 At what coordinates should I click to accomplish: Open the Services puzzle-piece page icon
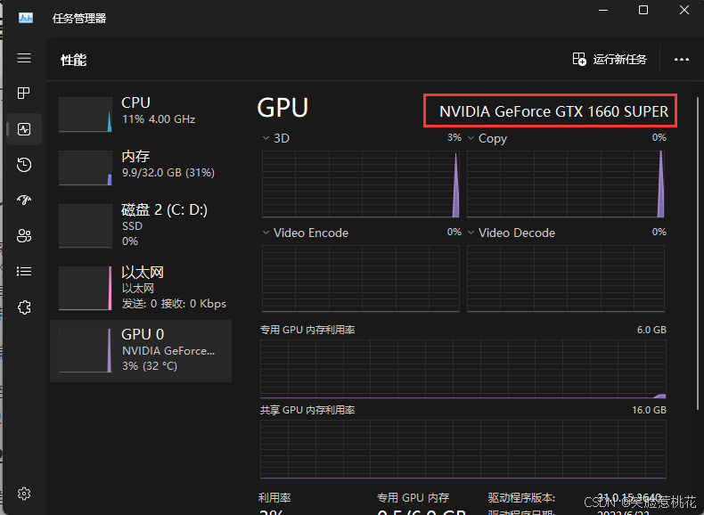click(x=24, y=307)
